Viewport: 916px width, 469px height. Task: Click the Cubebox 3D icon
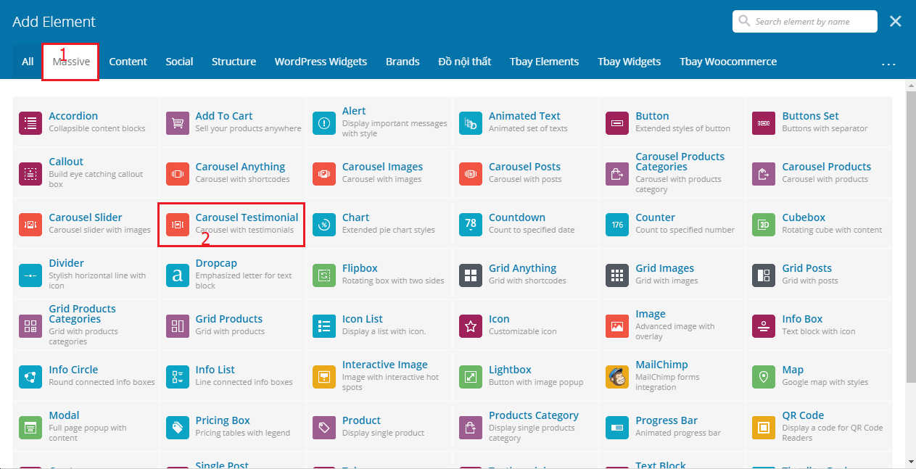point(764,225)
